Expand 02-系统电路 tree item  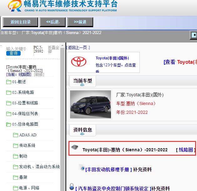click(23, 93)
